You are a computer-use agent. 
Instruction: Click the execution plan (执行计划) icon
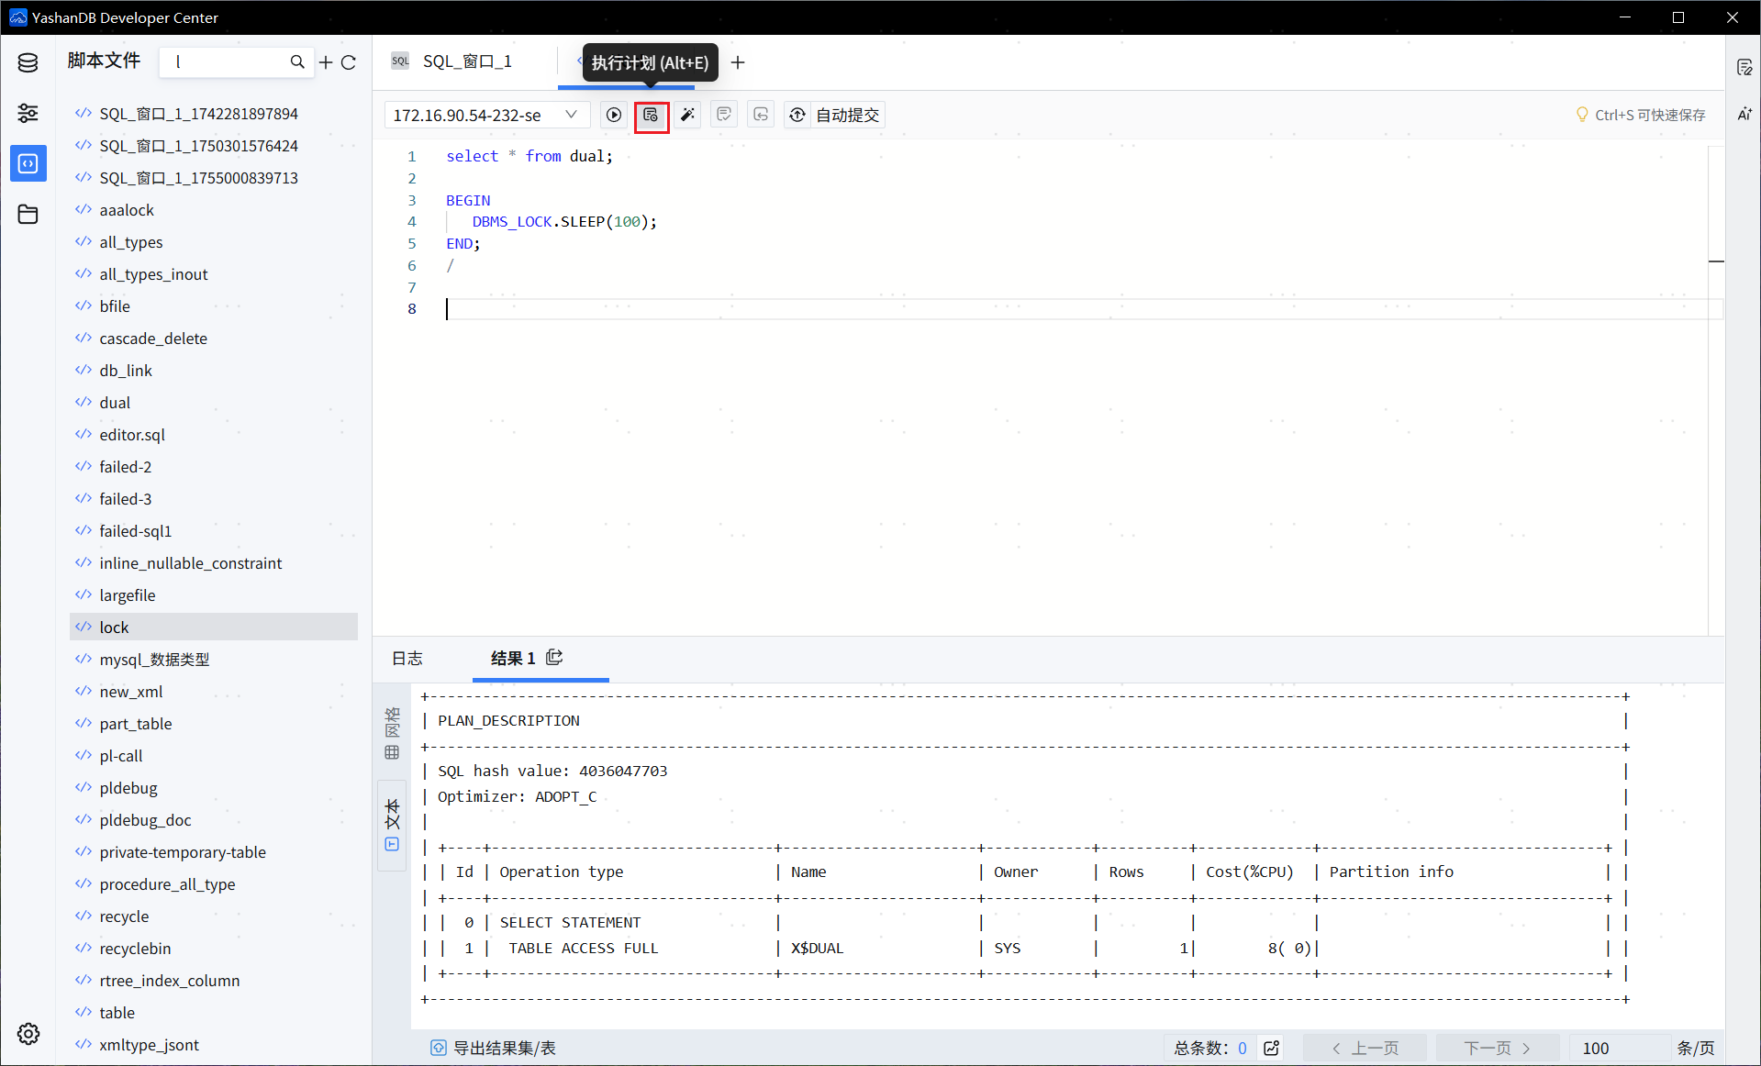point(651,115)
